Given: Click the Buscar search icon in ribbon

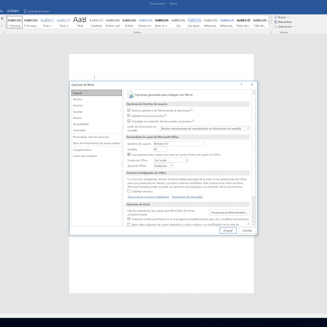Looking at the screenshot, I should click(275, 17).
